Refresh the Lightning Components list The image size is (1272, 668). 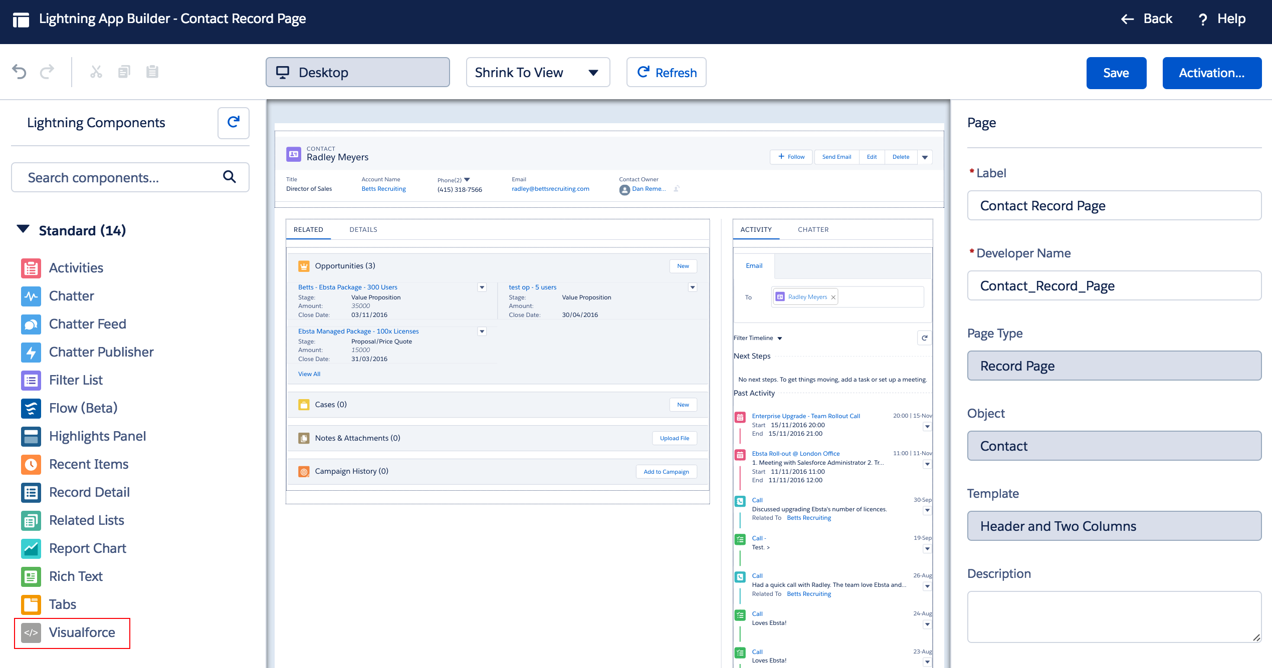233,123
